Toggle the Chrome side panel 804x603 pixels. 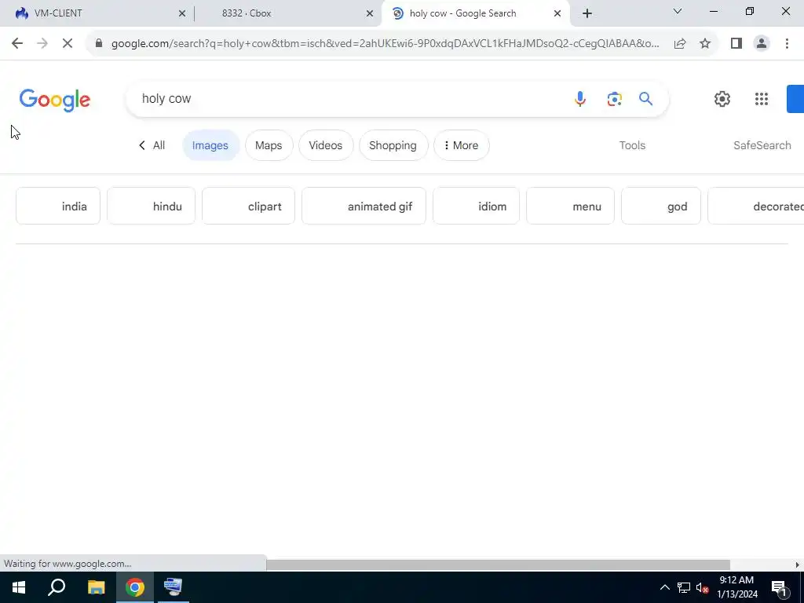[x=736, y=44]
